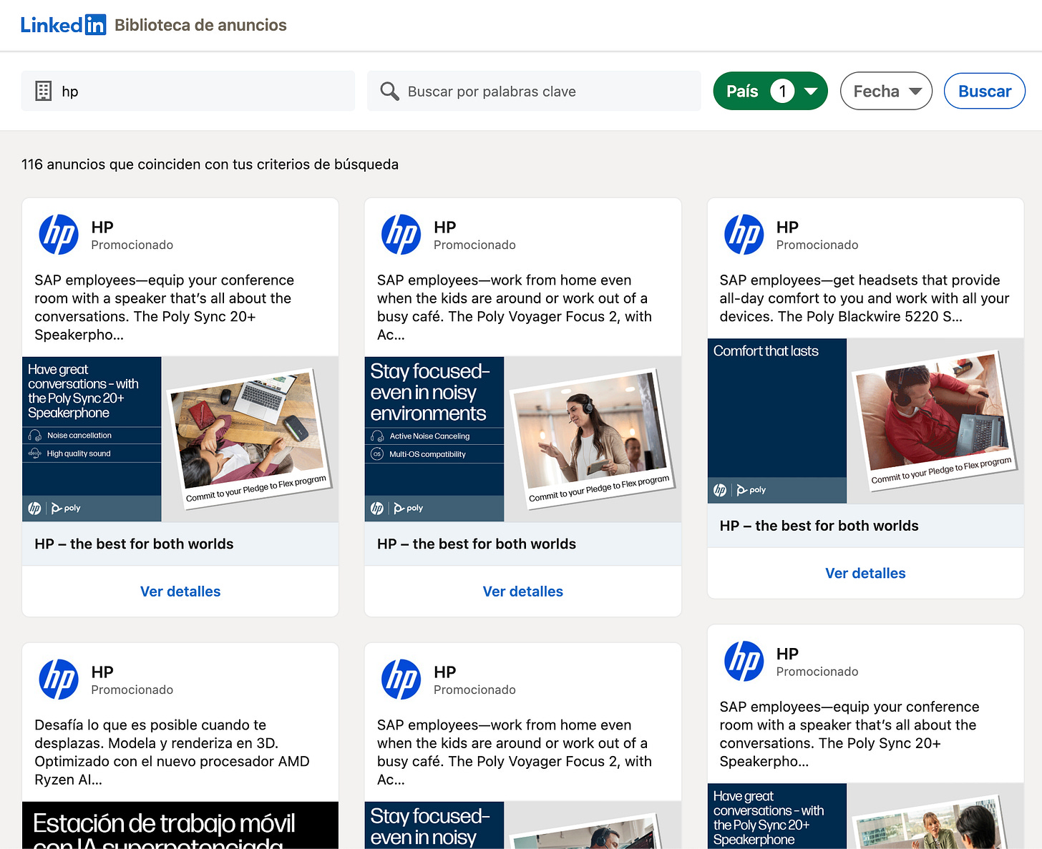1042x849 pixels.
Task: Click the Buscar por palabras clave field
Action: point(534,91)
